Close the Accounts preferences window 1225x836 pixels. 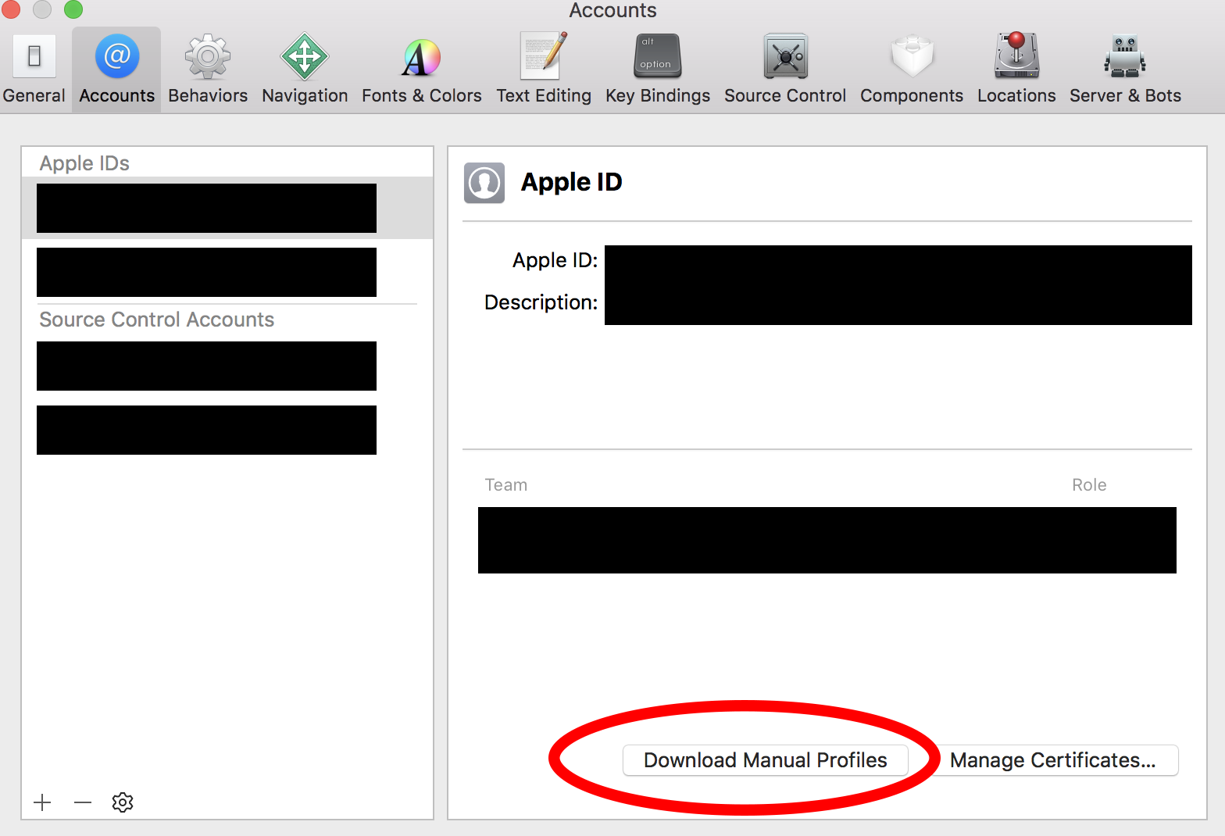[x=10, y=9]
